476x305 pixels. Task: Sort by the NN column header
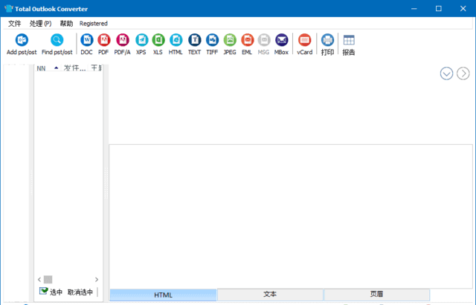coord(48,68)
